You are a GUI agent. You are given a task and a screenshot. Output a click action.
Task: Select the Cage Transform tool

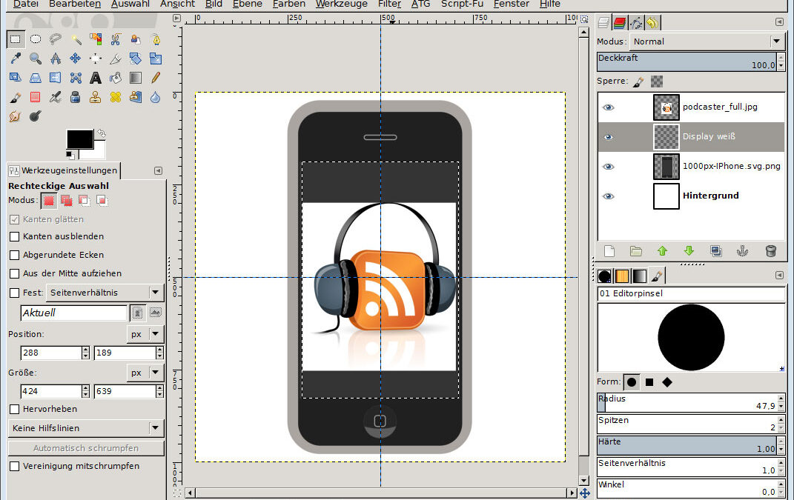[76, 78]
